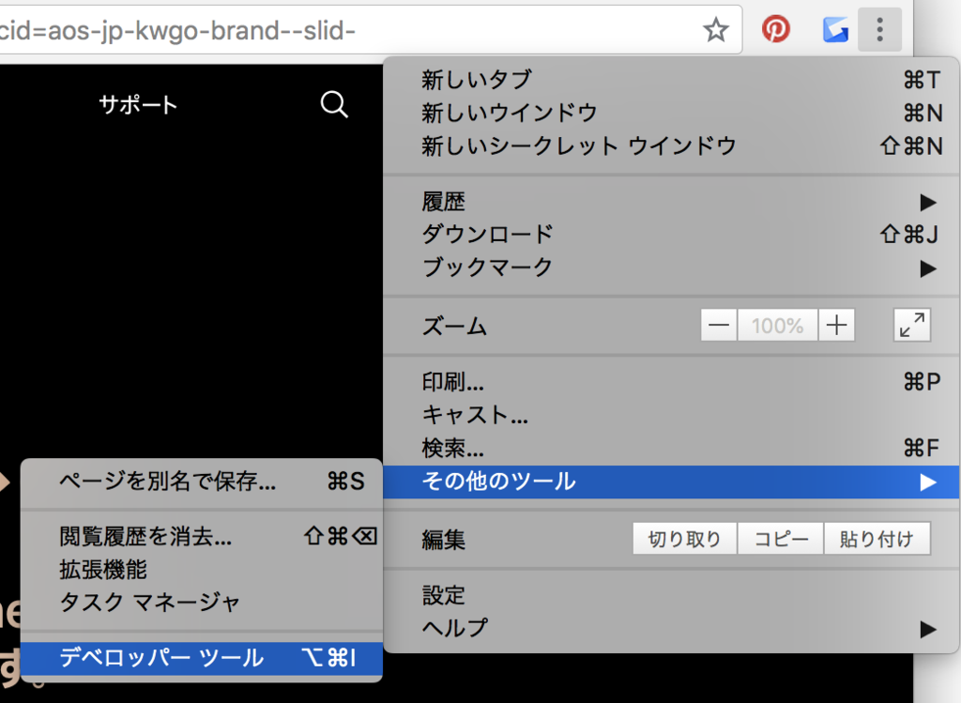Image resolution: width=961 pixels, height=703 pixels.
Task: Expand the 履歴 submenu
Action: pos(671,202)
